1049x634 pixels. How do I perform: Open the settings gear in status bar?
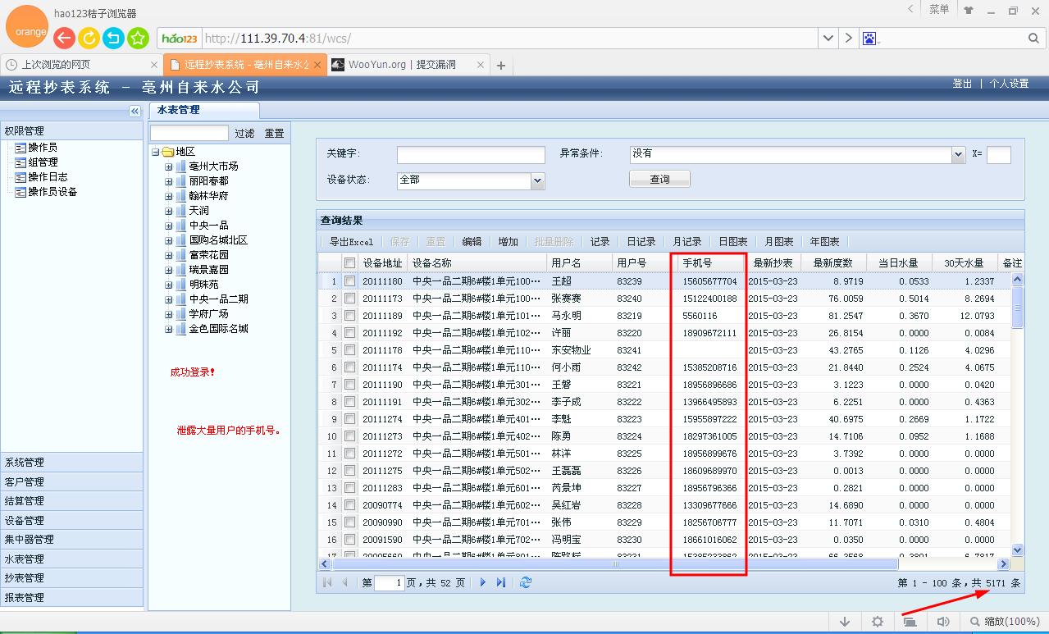[x=878, y=622]
